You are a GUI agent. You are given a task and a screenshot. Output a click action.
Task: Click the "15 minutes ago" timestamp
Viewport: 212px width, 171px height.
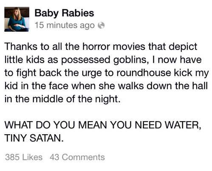click(x=65, y=25)
